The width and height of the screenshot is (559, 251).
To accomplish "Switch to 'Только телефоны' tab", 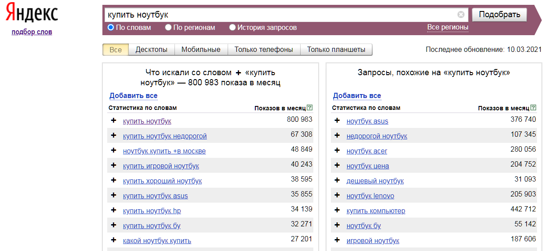I will [x=264, y=50].
